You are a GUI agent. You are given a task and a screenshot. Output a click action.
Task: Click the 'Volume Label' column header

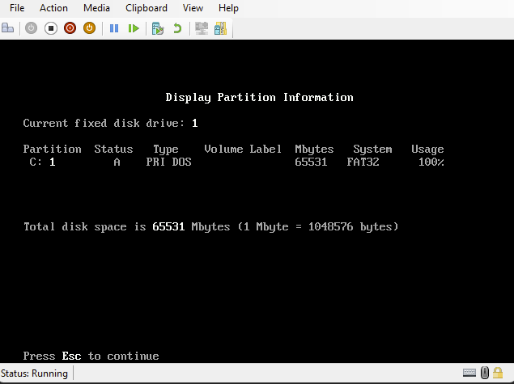[243, 150]
